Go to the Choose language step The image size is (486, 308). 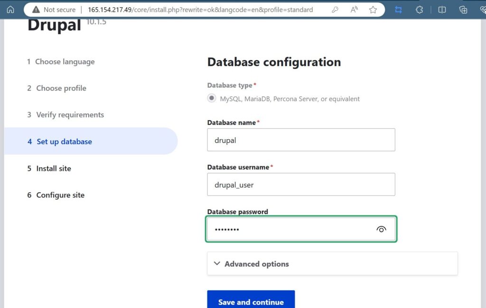click(x=65, y=62)
